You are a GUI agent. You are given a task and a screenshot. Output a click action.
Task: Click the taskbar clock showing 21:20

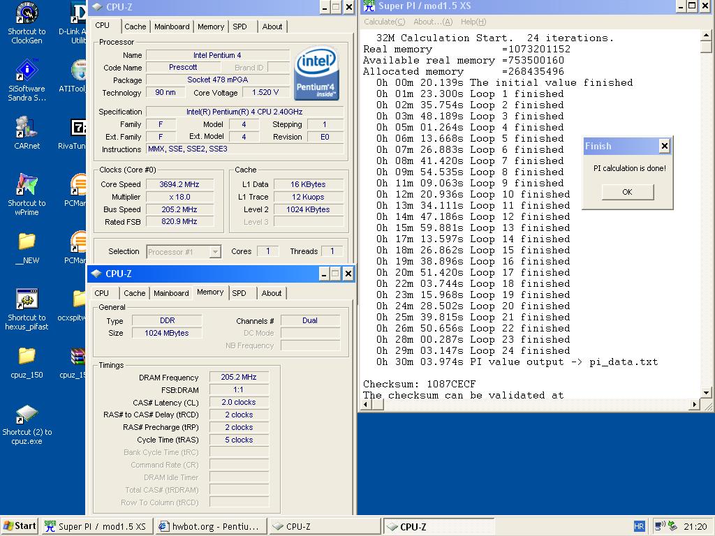pos(695,526)
